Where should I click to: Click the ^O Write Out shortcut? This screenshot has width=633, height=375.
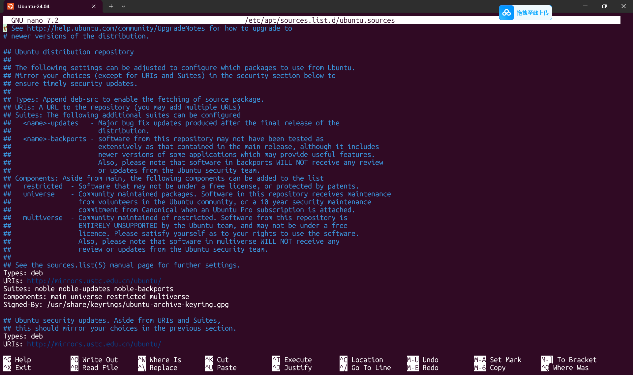point(94,360)
